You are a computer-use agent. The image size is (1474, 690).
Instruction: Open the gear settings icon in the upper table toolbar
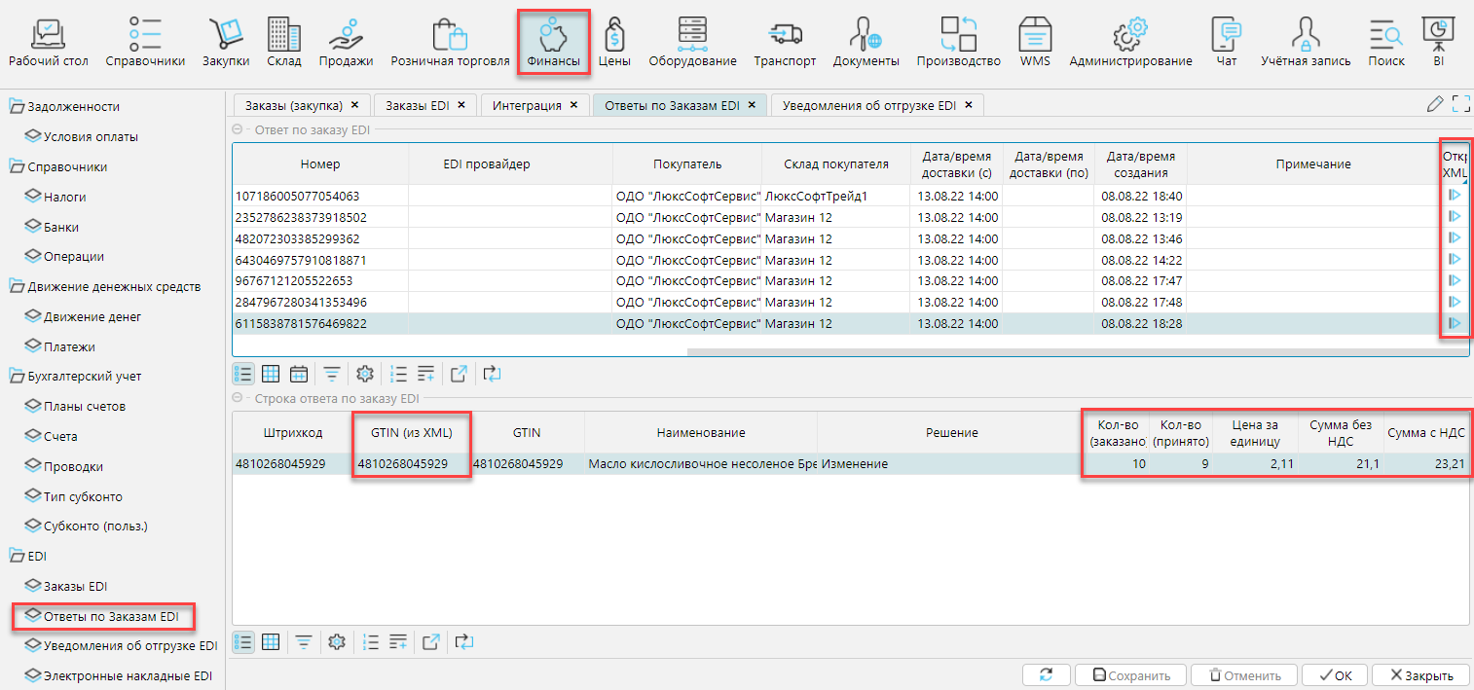coord(365,373)
